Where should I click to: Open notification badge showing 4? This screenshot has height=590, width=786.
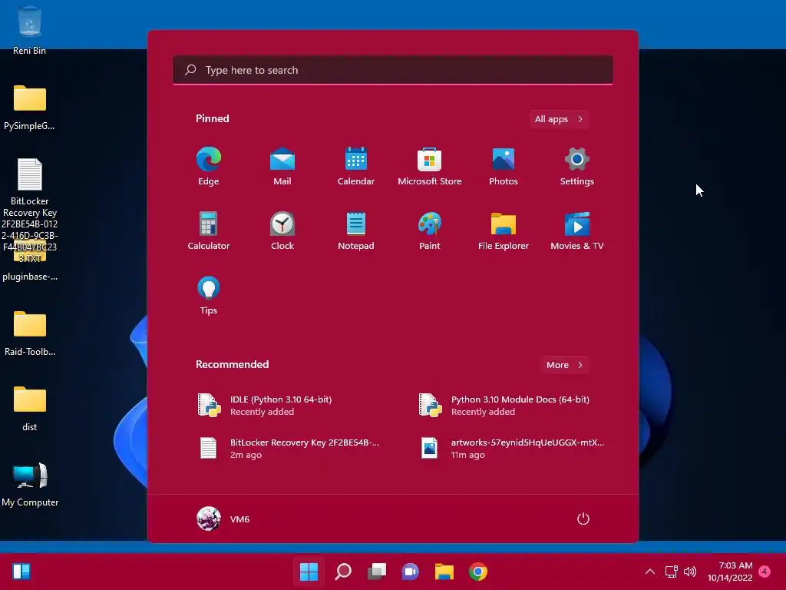765,572
